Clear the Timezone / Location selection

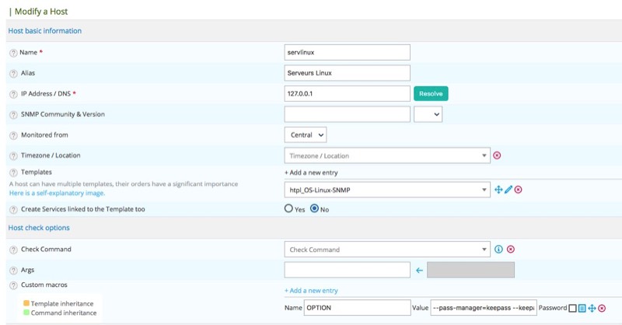pos(497,156)
